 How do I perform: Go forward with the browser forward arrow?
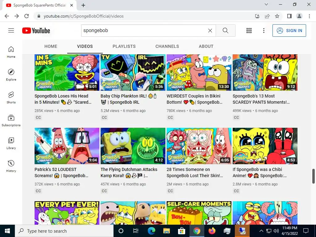tap(17, 16)
